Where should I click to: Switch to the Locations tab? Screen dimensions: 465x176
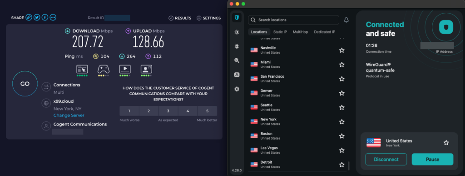pos(259,32)
